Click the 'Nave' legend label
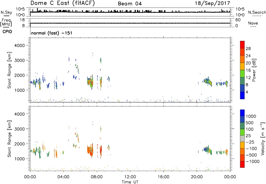 coord(253,23)
